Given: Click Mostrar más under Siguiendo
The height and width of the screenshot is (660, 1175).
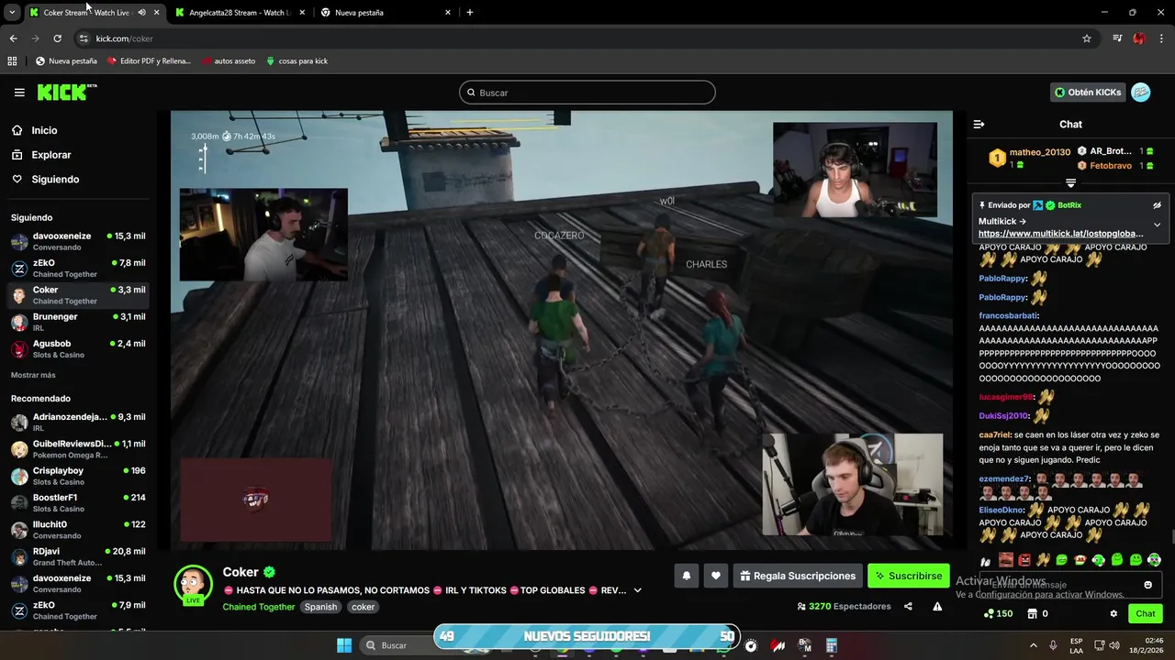Looking at the screenshot, I should point(33,375).
